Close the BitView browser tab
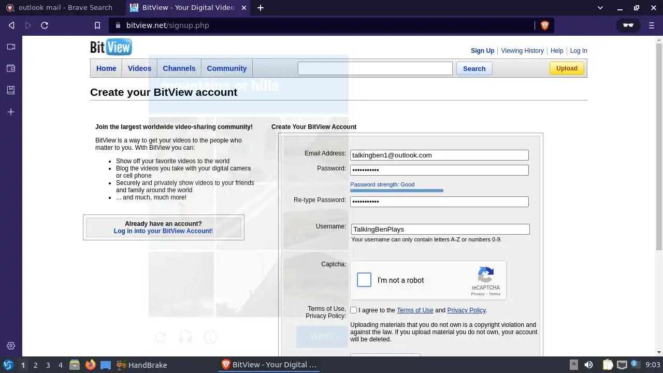Viewport: 663px width, 373px height. click(244, 8)
